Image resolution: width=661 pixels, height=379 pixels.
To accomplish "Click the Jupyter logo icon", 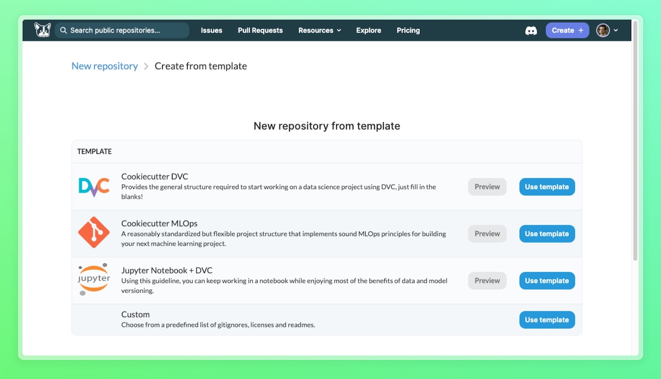I will (x=94, y=279).
